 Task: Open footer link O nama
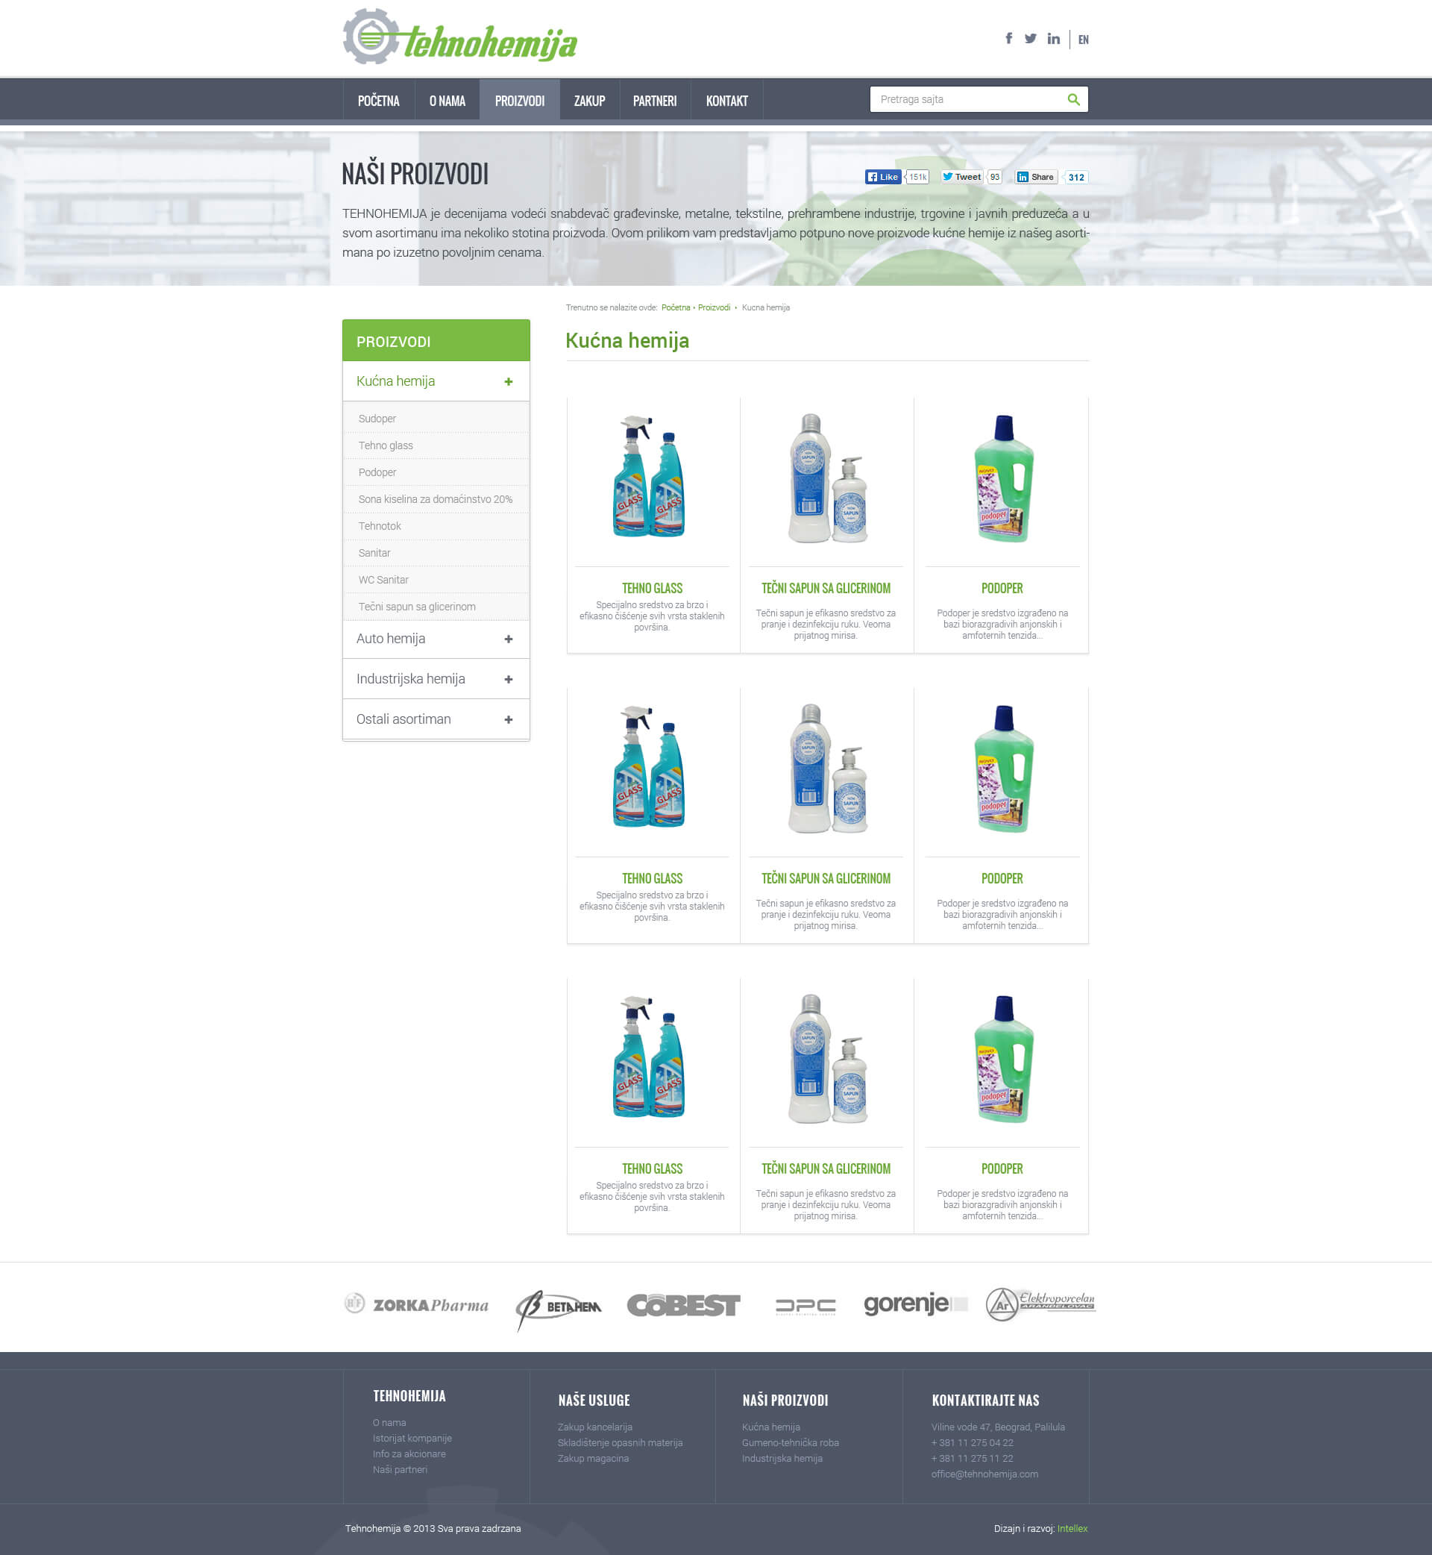(389, 1422)
